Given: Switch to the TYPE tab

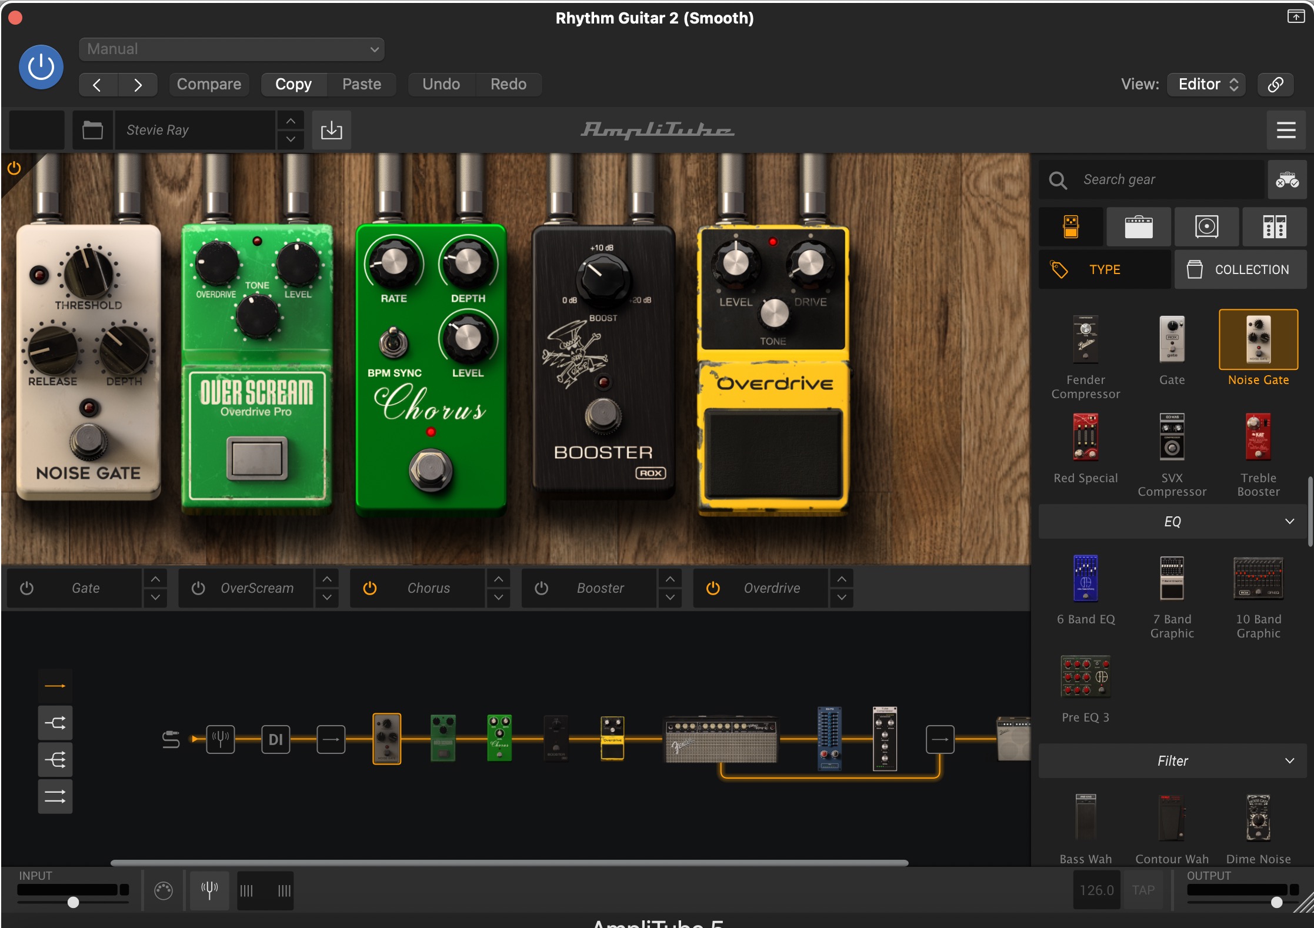Looking at the screenshot, I should point(1105,269).
